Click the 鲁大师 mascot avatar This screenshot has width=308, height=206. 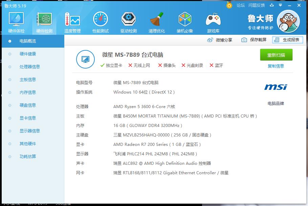[288, 21]
